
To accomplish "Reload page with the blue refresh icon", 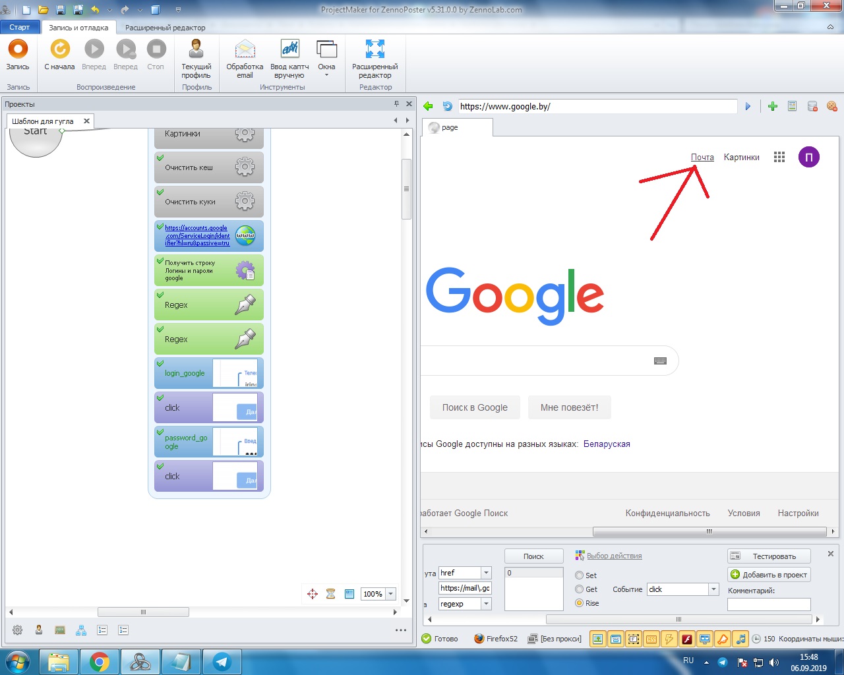I will click(x=447, y=106).
